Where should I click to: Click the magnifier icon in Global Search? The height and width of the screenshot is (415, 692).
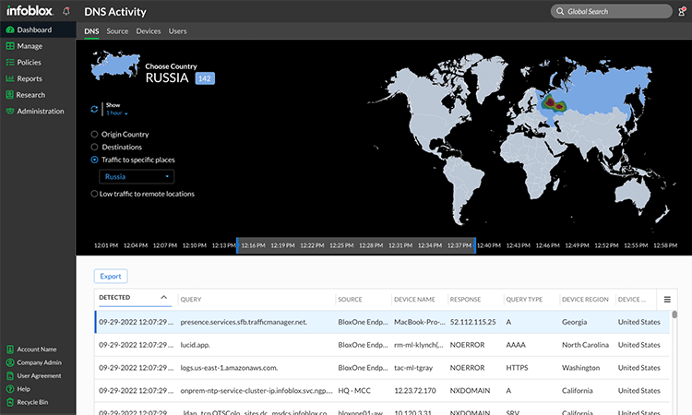(x=560, y=11)
